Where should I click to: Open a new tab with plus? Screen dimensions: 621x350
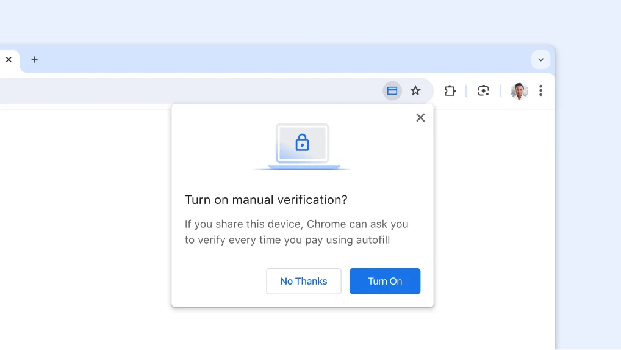click(34, 59)
